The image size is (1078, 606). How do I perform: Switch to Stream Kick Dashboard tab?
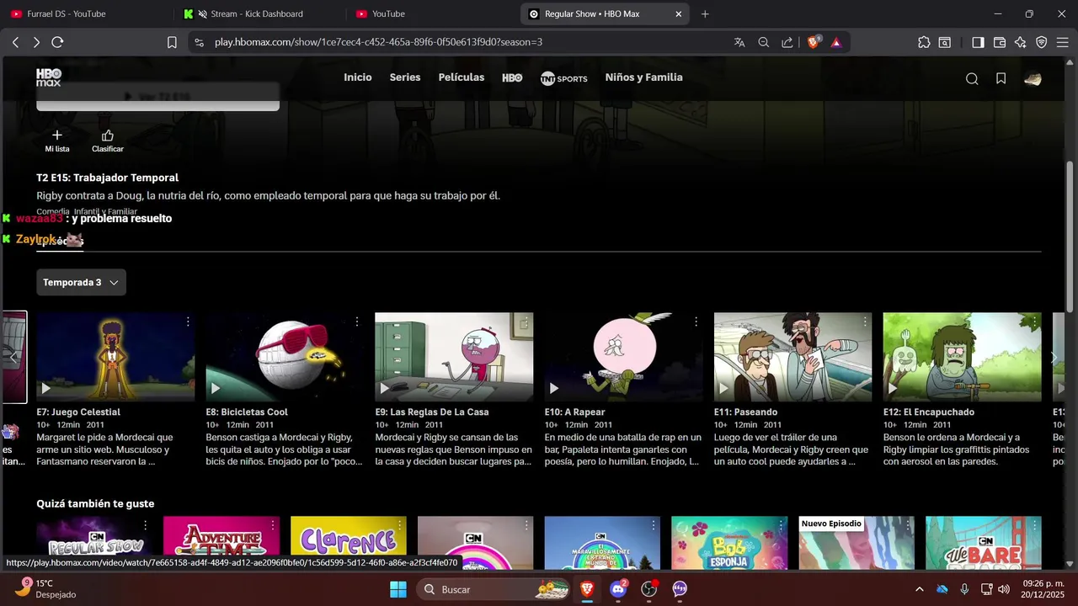pos(257,13)
